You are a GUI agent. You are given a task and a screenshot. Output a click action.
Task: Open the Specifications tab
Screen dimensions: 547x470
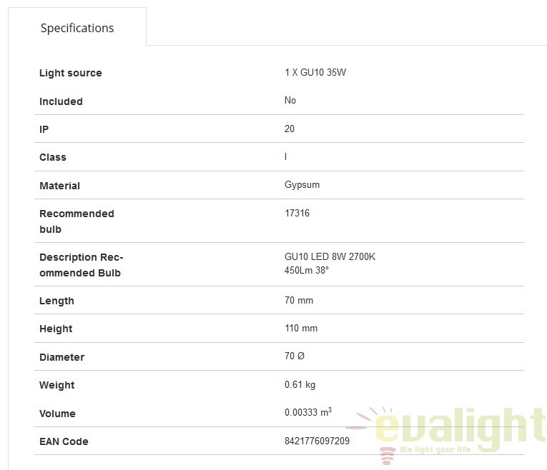point(77,28)
